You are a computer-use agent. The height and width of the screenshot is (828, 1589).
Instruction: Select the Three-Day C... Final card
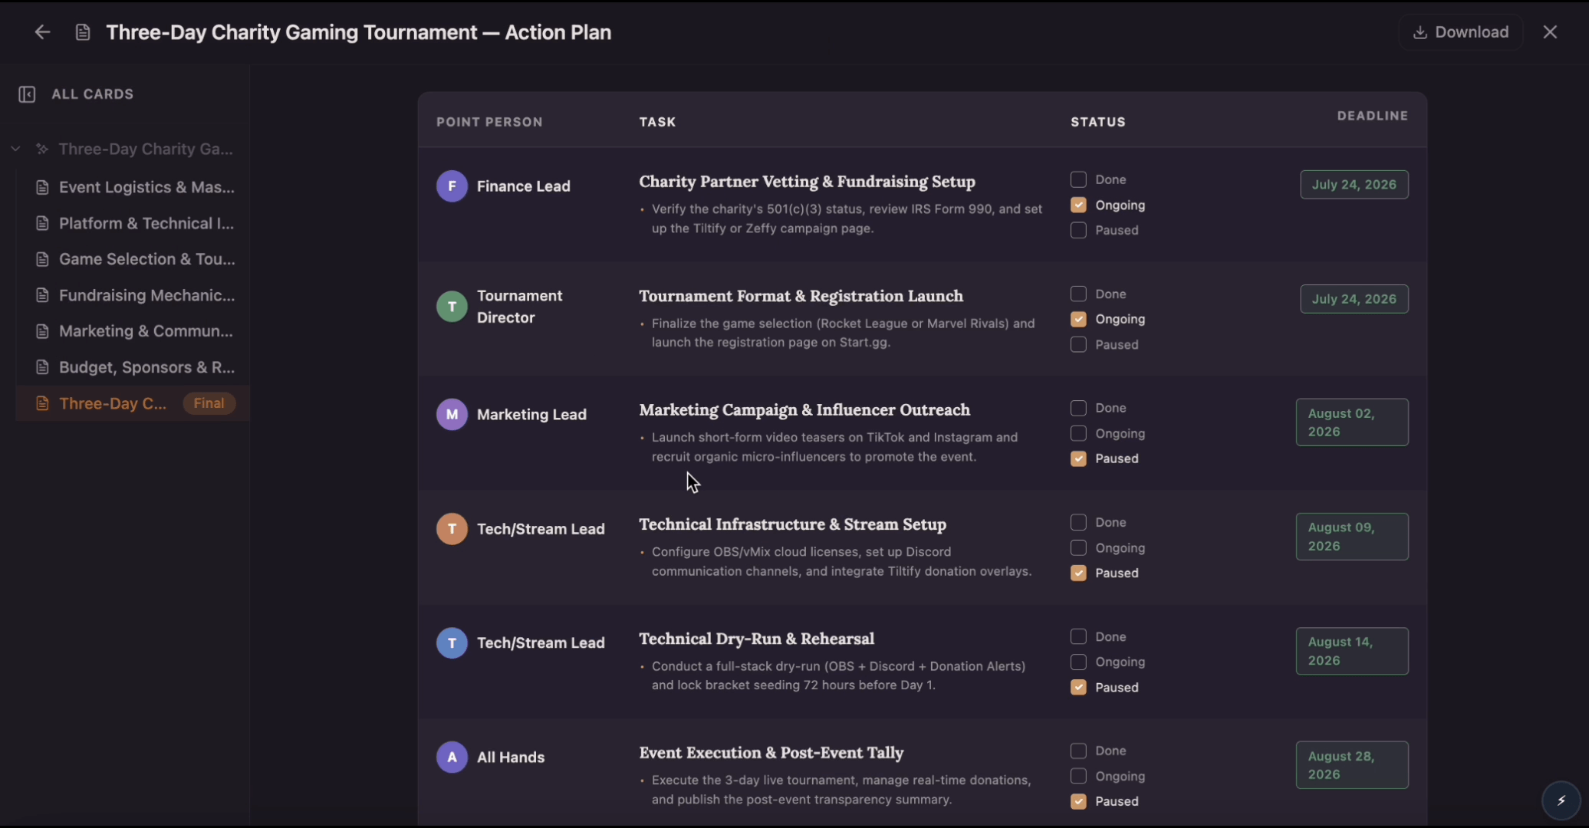pyautogui.click(x=133, y=403)
